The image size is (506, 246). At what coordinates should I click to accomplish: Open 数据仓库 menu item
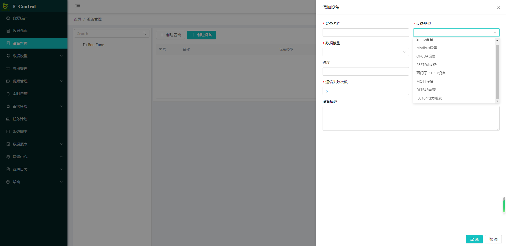click(x=34, y=31)
